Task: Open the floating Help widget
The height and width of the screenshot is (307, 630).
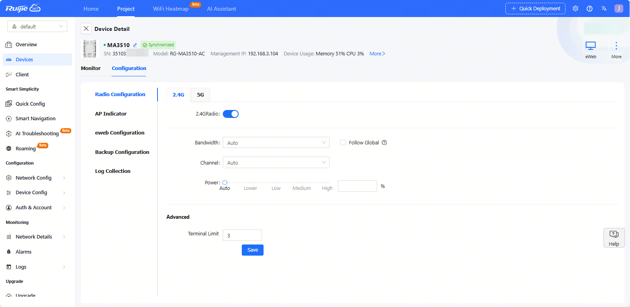Action: pyautogui.click(x=614, y=238)
